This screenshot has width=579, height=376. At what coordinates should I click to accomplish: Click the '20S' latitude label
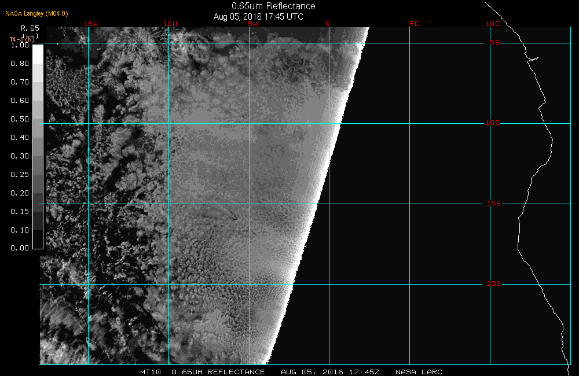[x=493, y=284]
